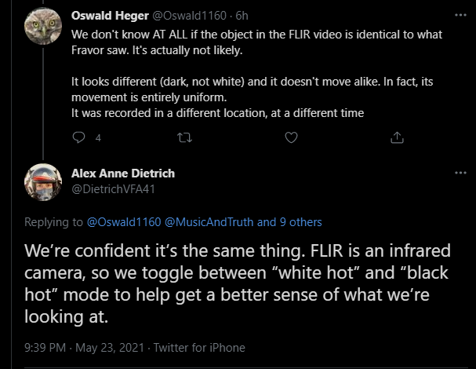Click the reply icon under Oswald's tweet
The image size is (476, 369).
point(78,137)
